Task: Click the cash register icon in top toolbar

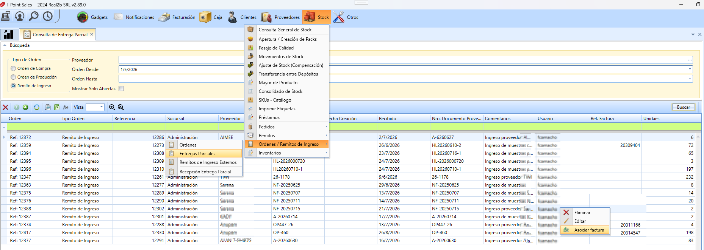Action: [x=6, y=16]
